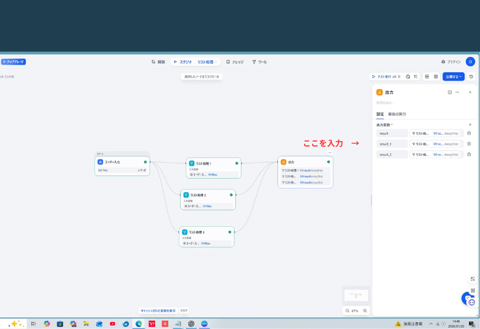Open the version history clock icon
The width and height of the screenshot is (480, 329).
pyautogui.click(x=471, y=76)
